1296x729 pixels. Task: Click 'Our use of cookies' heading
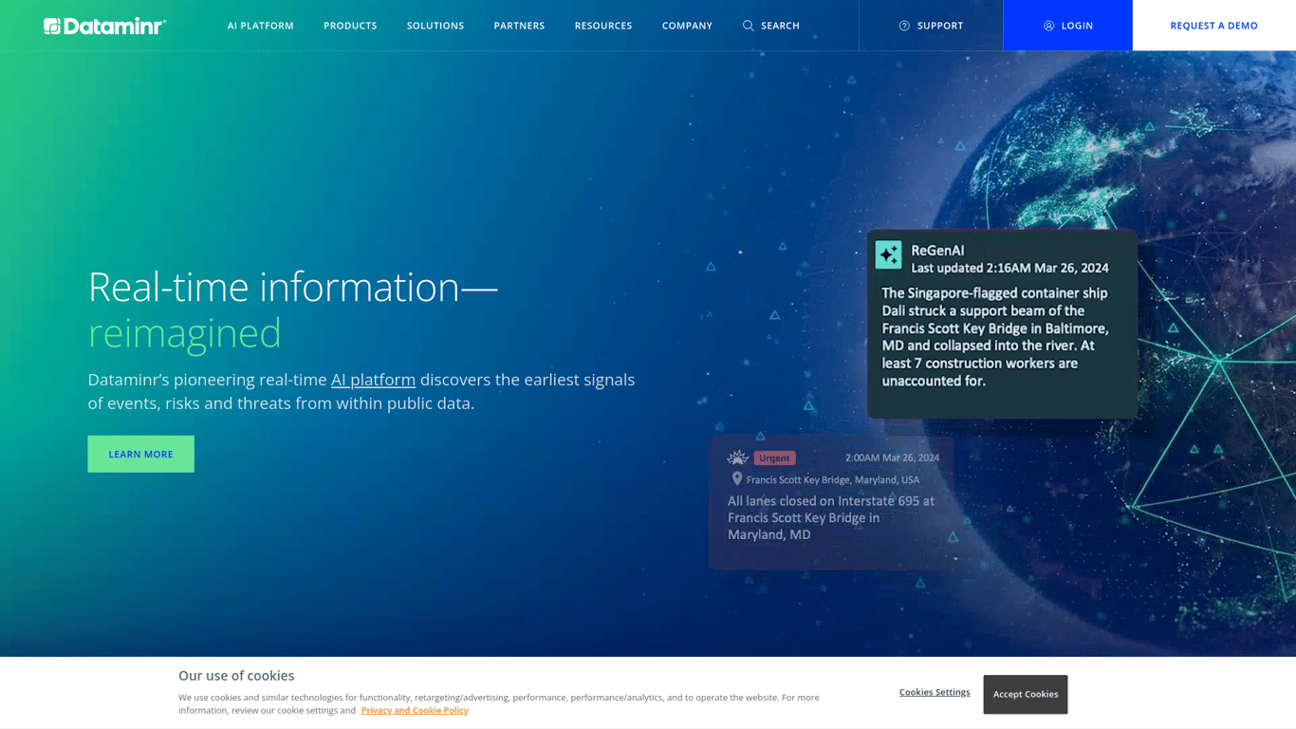point(236,676)
